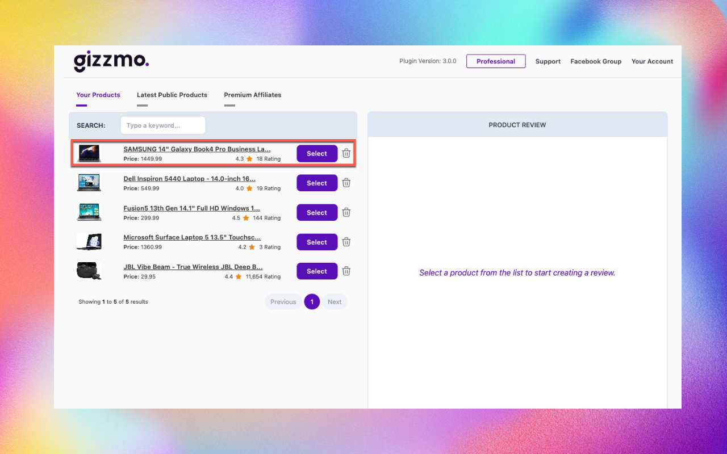727x454 pixels.
Task: Select the SAMSUNG Galaxy Book4 Pro product
Action: click(x=317, y=154)
